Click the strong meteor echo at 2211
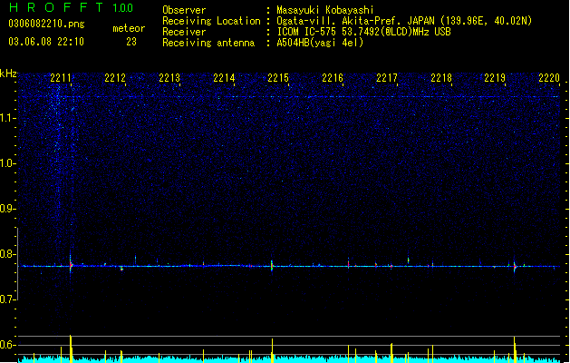570x363 pixels. 71,264
